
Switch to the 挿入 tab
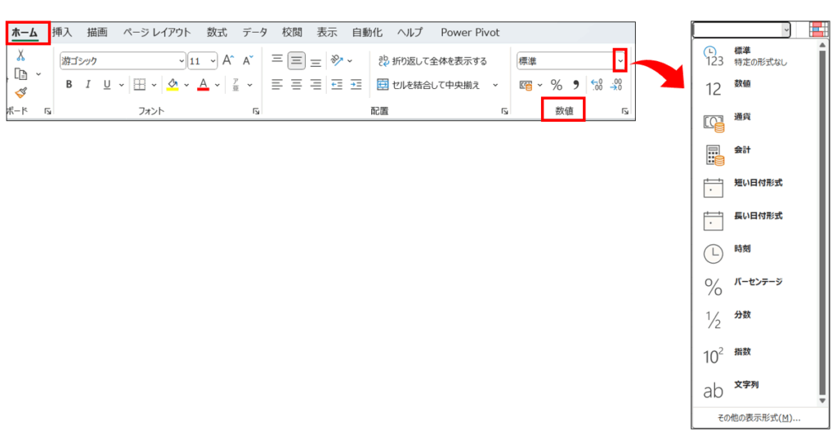click(62, 33)
